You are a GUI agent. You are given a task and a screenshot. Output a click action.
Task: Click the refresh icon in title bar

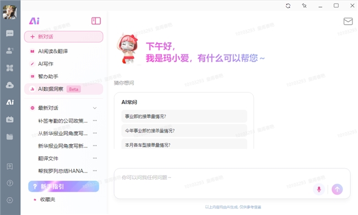coord(288,5)
